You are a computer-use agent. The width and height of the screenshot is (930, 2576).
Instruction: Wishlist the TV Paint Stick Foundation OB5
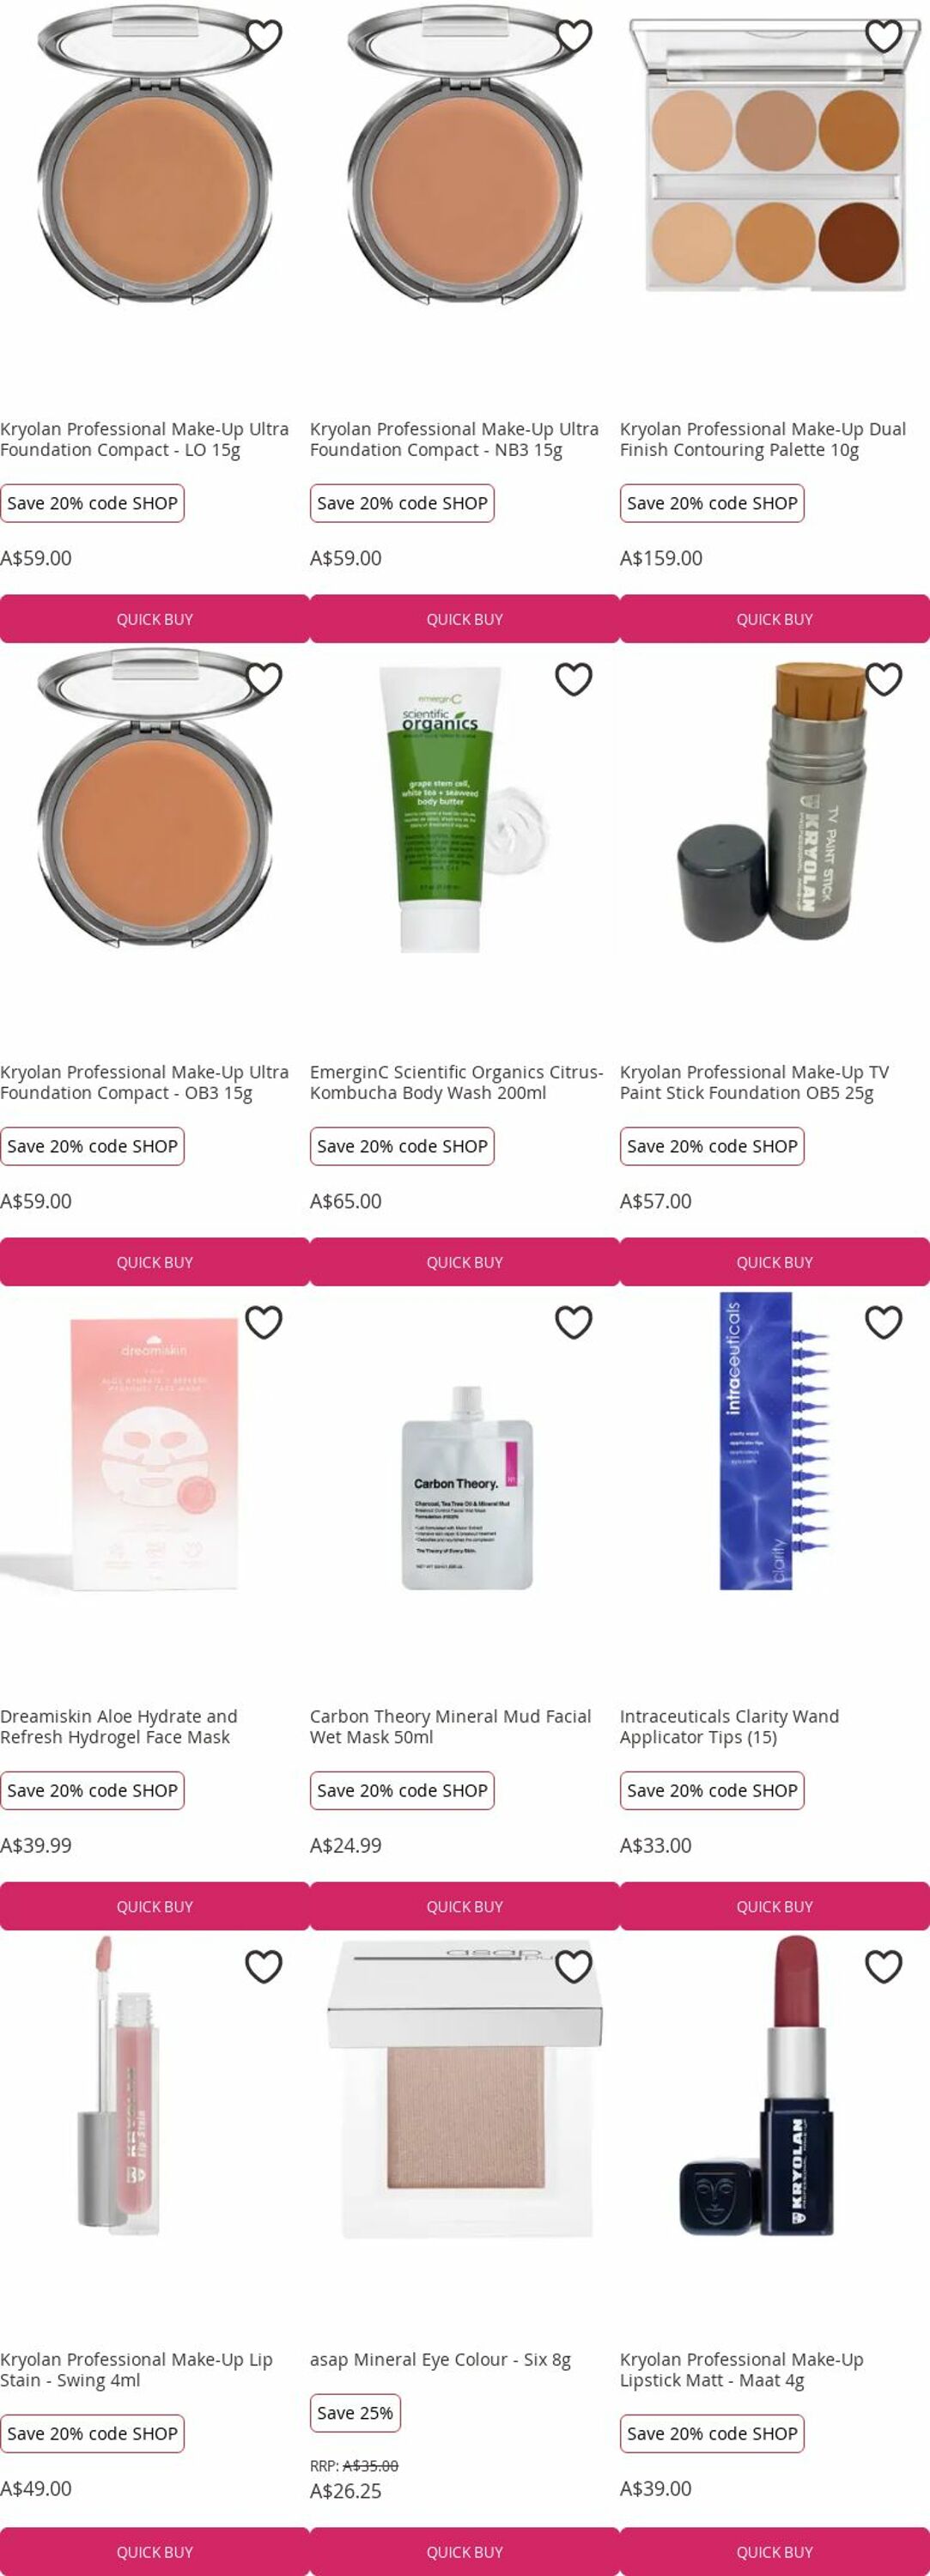click(884, 679)
